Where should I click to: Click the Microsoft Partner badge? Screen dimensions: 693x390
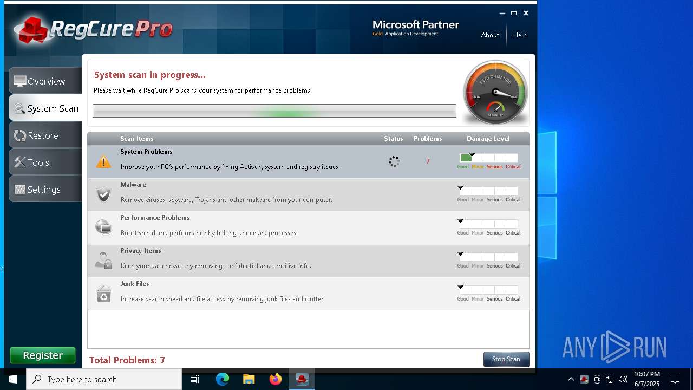tap(416, 28)
